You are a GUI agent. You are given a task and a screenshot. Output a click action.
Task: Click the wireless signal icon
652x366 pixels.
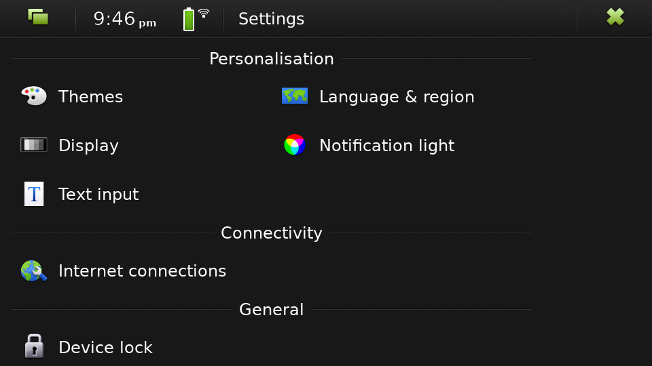click(x=203, y=14)
